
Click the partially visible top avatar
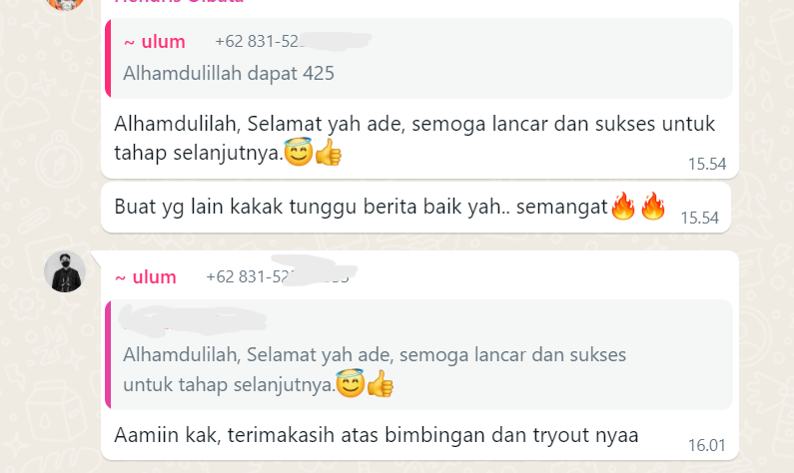[65, 4]
